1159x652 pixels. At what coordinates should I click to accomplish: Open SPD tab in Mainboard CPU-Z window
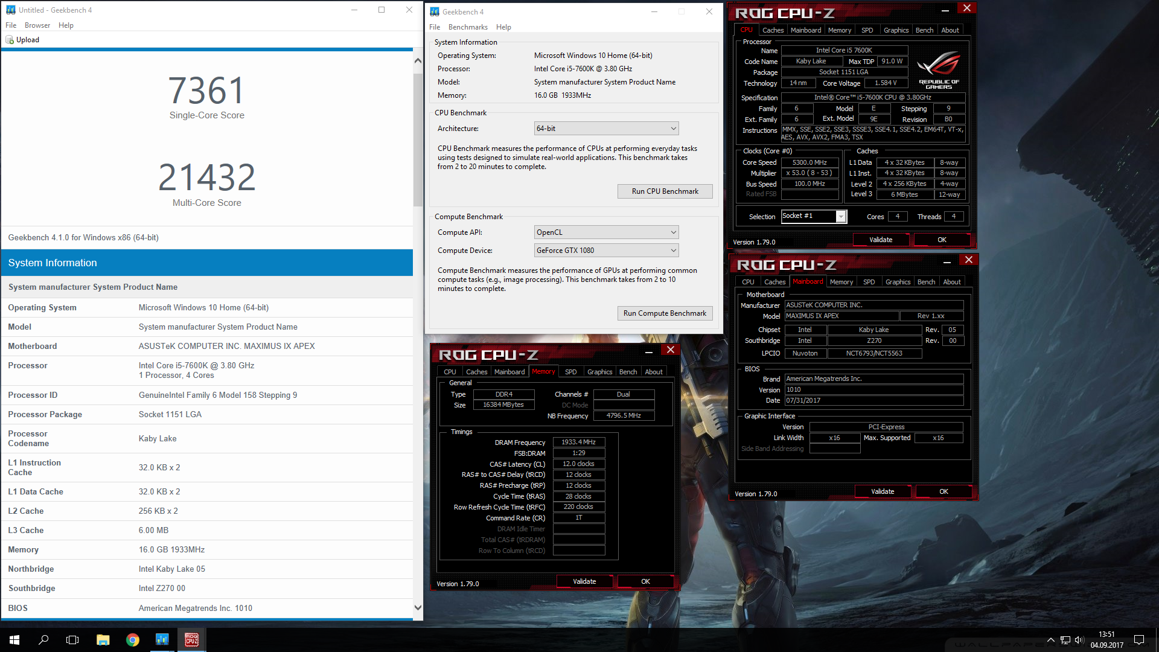click(869, 282)
